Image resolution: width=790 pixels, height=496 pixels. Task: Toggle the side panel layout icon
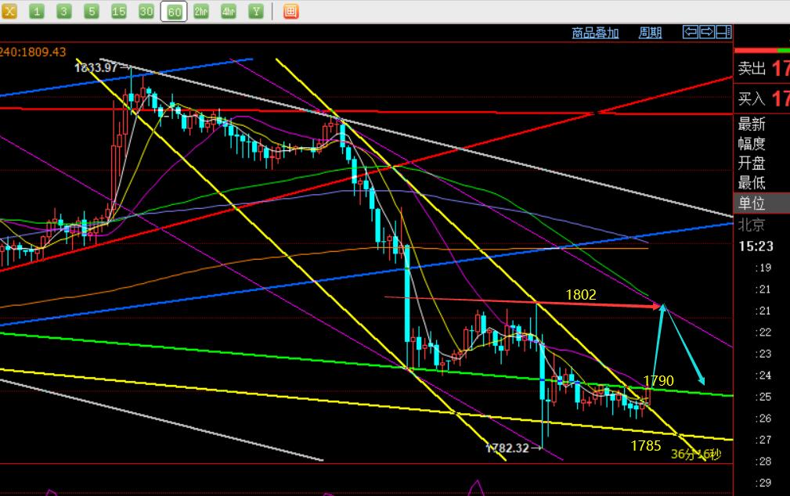[x=723, y=32]
